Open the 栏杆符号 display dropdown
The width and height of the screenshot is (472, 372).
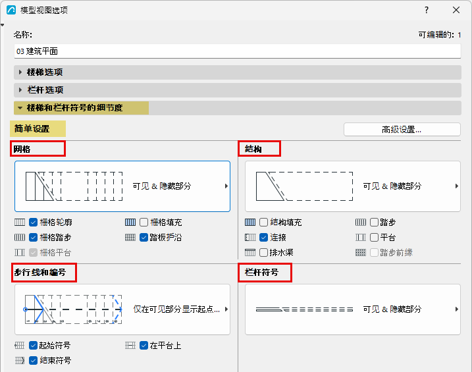pos(353,309)
